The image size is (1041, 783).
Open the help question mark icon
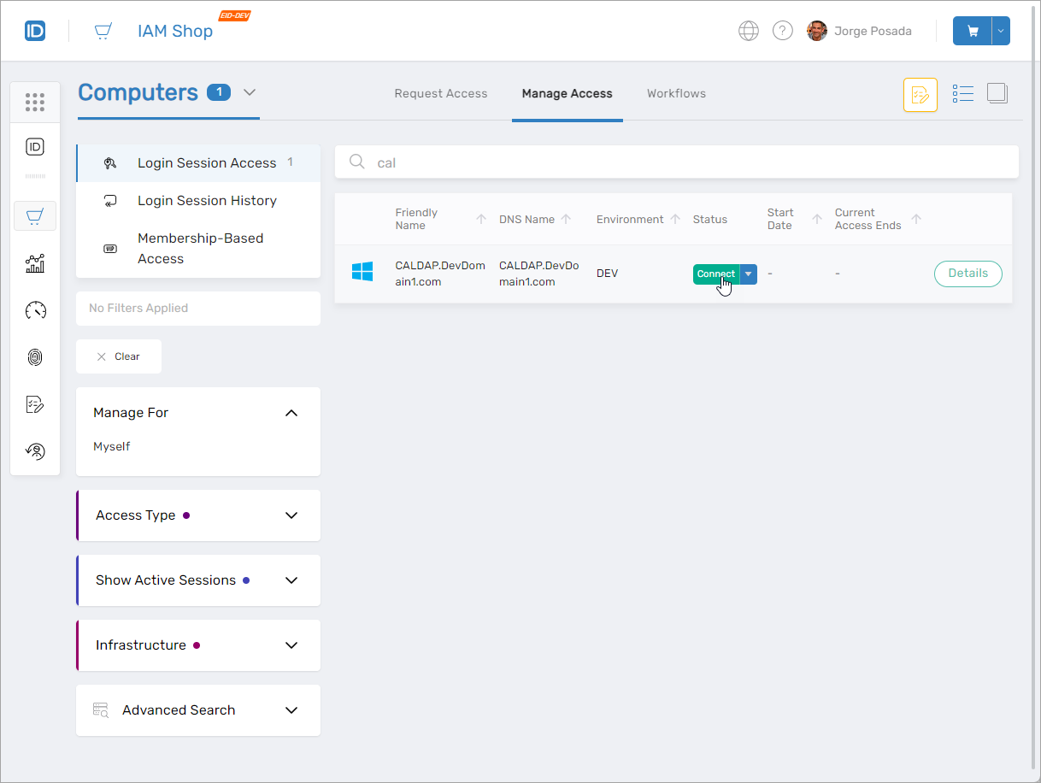tap(782, 31)
